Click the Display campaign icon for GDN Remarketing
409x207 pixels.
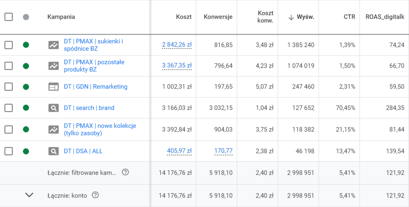pyautogui.click(x=54, y=87)
